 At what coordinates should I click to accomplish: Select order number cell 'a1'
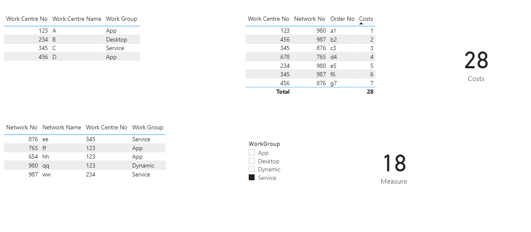pos(333,31)
